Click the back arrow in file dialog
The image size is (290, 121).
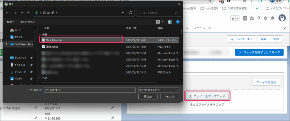(8, 13)
